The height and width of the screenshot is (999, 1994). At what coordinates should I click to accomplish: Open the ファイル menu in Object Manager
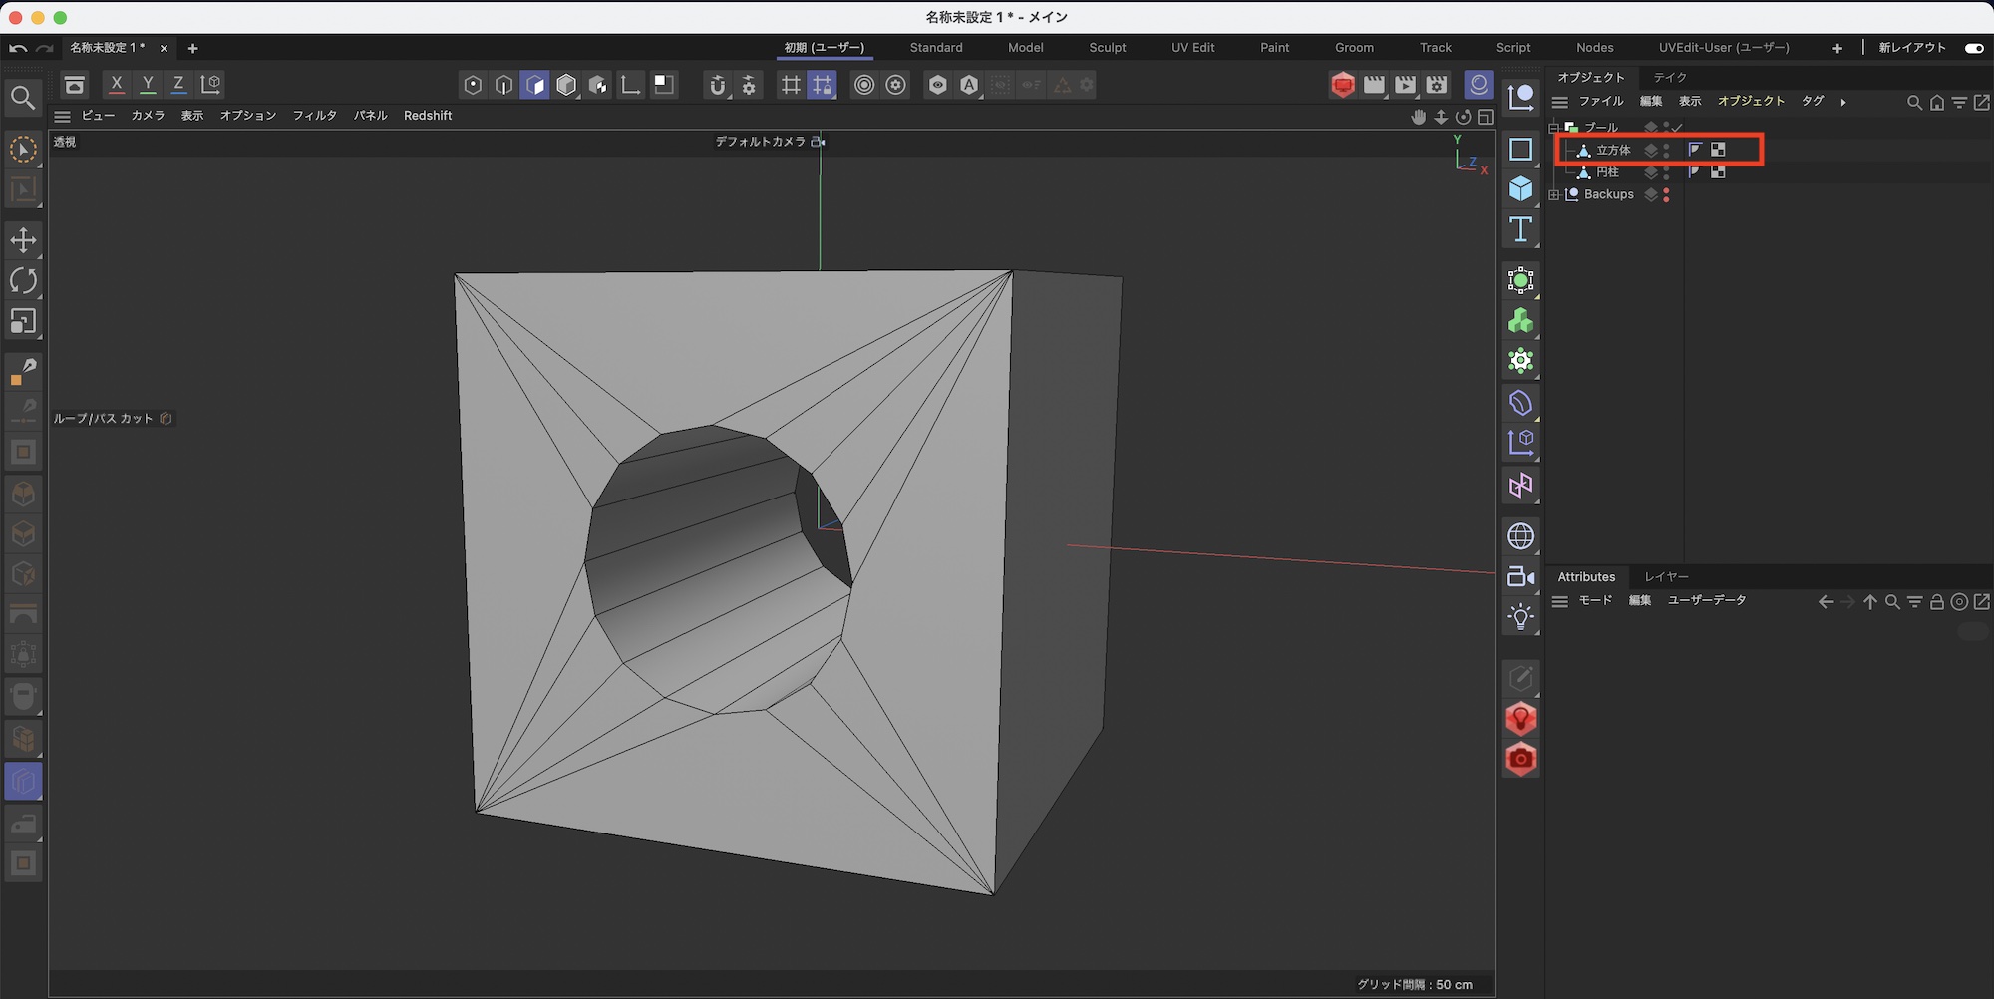click(x=1601, y=102)
